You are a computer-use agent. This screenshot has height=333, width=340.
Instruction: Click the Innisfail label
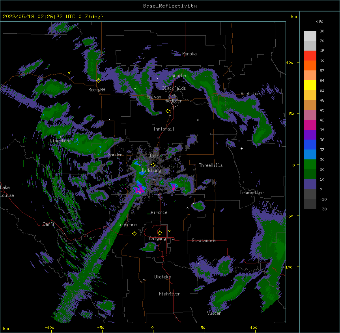164,129
